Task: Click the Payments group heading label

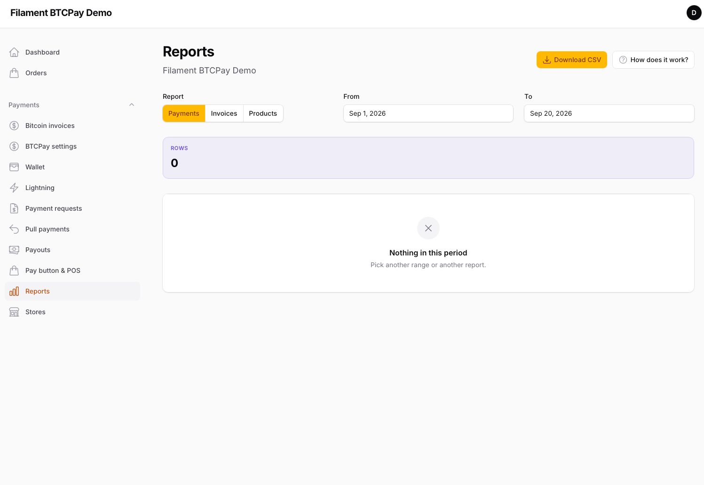Action: (x=24, y=105)
